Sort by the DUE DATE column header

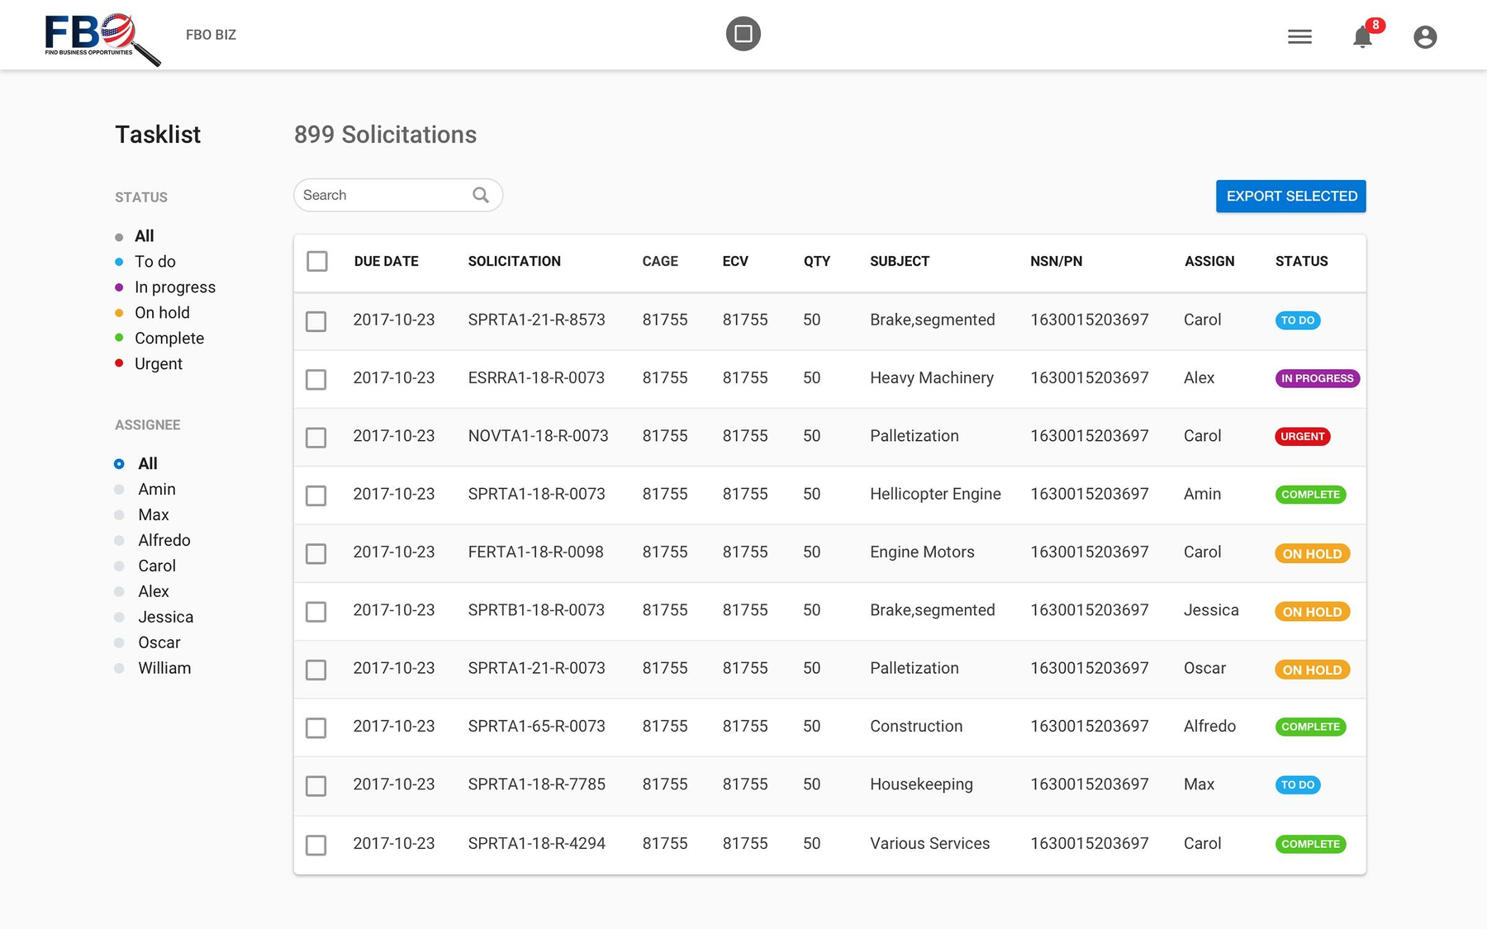pos(386,261)
